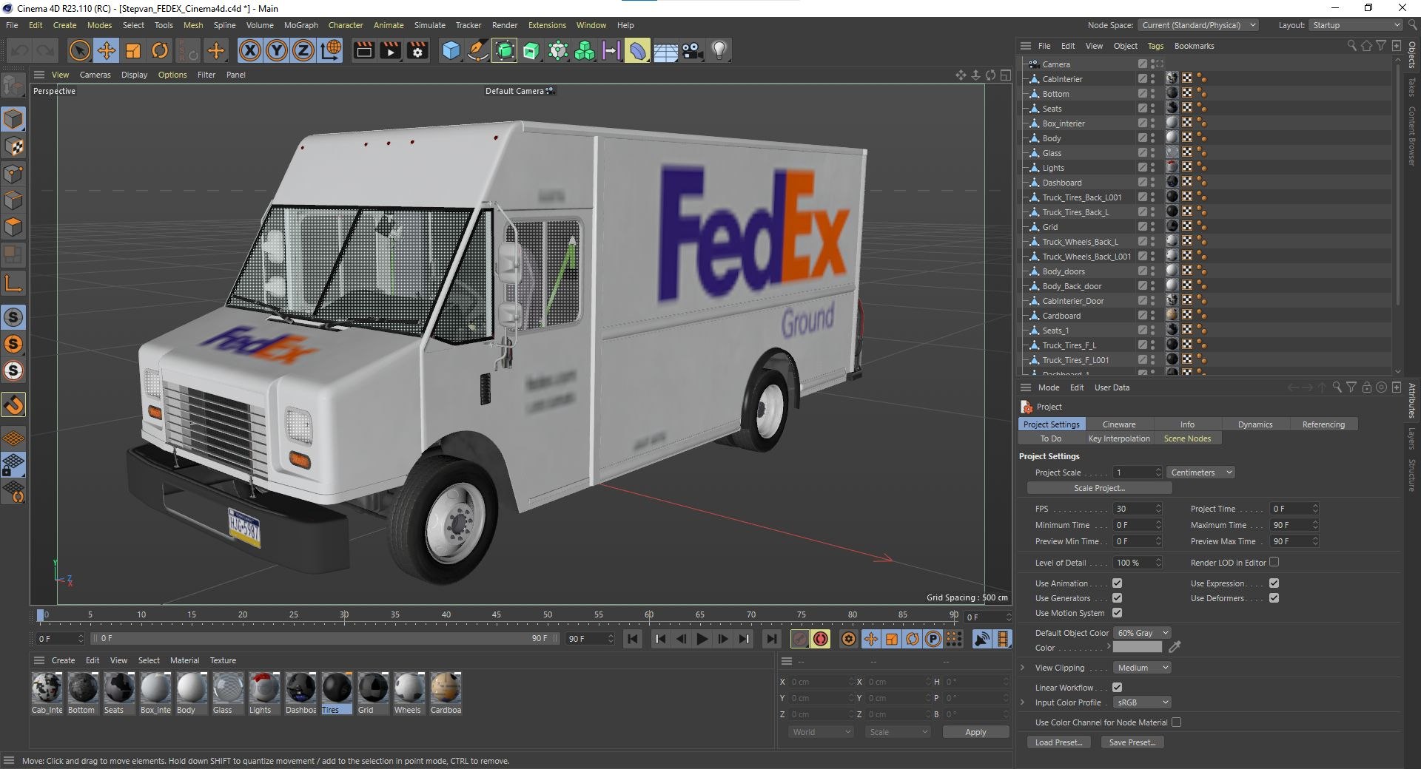
Task: Activate the Scale tool
Action: [x=133, y=50]
